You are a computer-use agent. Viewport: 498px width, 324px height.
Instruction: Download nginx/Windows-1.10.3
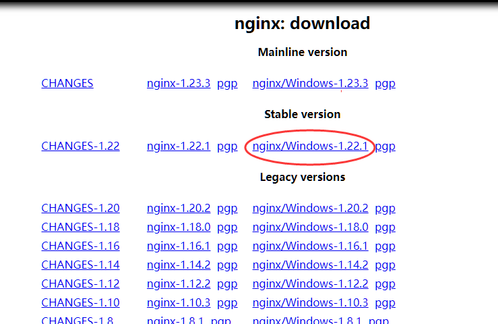coord(310,302)
